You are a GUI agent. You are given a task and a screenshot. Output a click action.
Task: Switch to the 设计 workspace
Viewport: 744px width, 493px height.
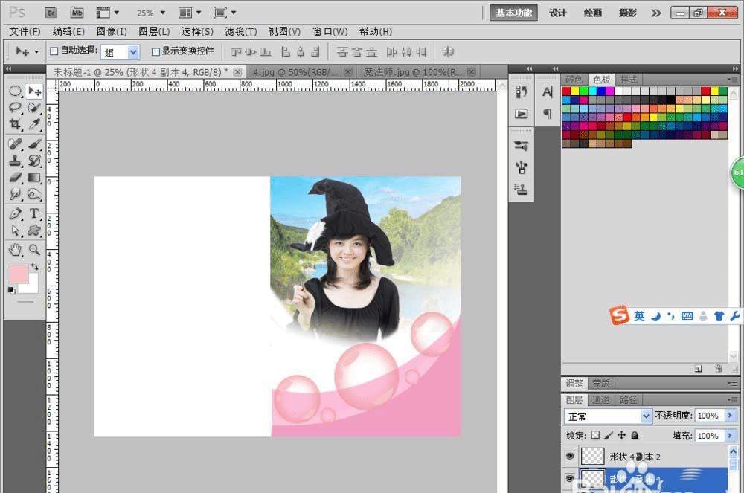click(x=558, y=13)
